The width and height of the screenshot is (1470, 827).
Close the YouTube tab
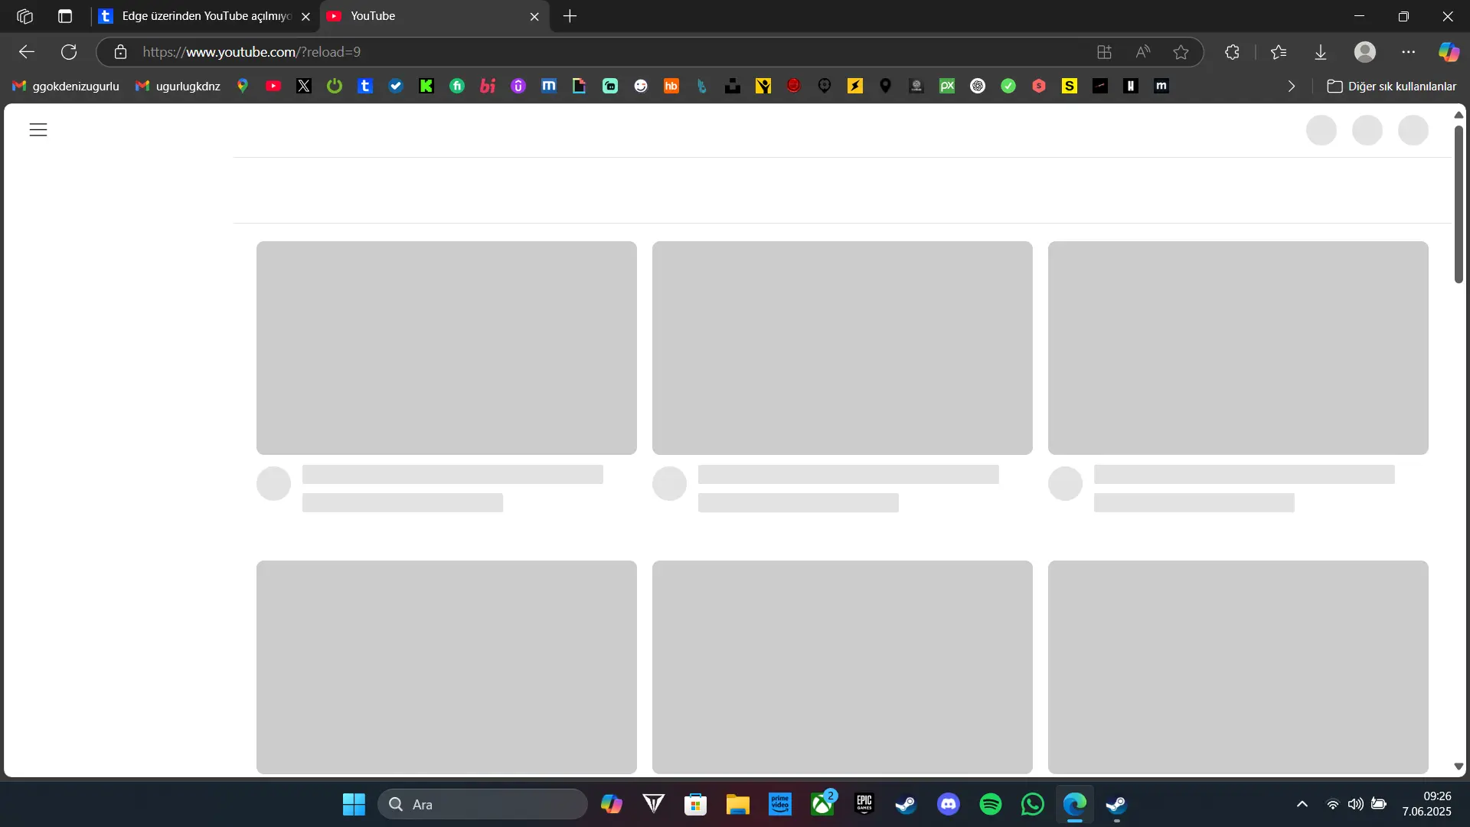click(534, 16)
